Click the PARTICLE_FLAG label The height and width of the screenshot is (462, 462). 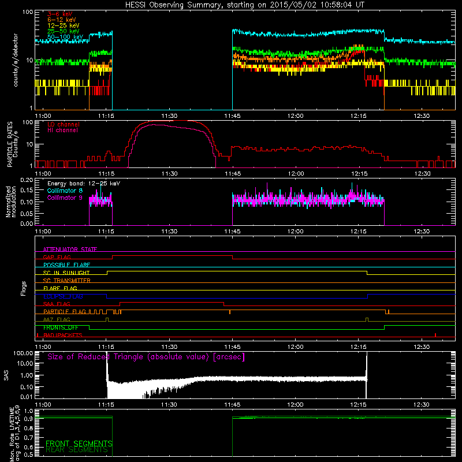coord(65,311)
